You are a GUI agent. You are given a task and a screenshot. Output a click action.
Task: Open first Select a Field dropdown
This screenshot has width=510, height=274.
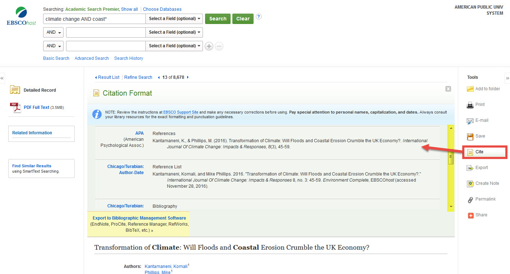(x=174, y=19)
